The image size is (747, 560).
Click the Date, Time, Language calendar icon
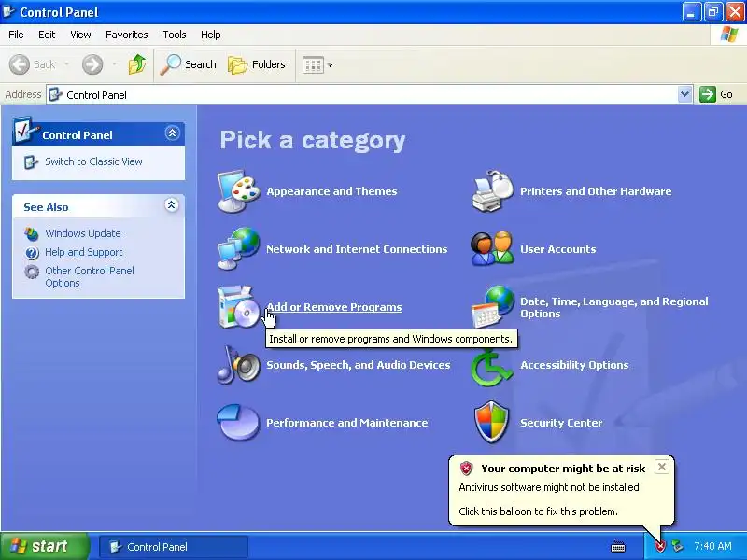pos(493,307)
